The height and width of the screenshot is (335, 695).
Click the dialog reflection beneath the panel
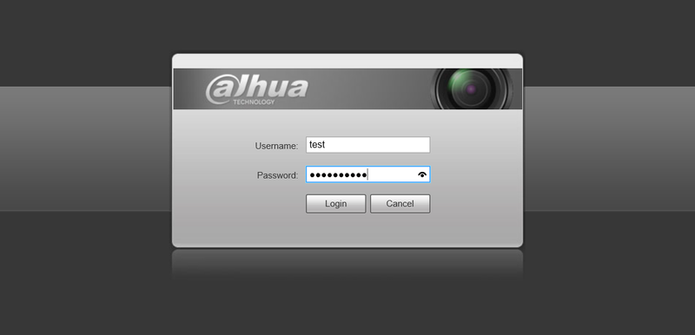pos(347,263)
